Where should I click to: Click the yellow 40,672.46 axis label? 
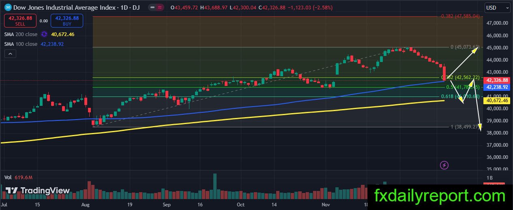[497, 100]
